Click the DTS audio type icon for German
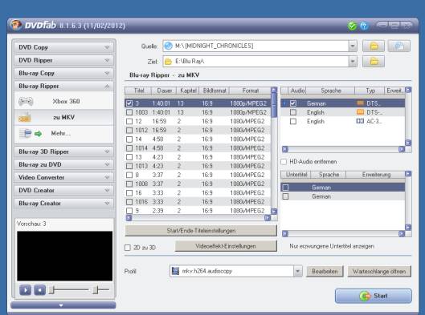425x315 pixels. pos(360,103)
